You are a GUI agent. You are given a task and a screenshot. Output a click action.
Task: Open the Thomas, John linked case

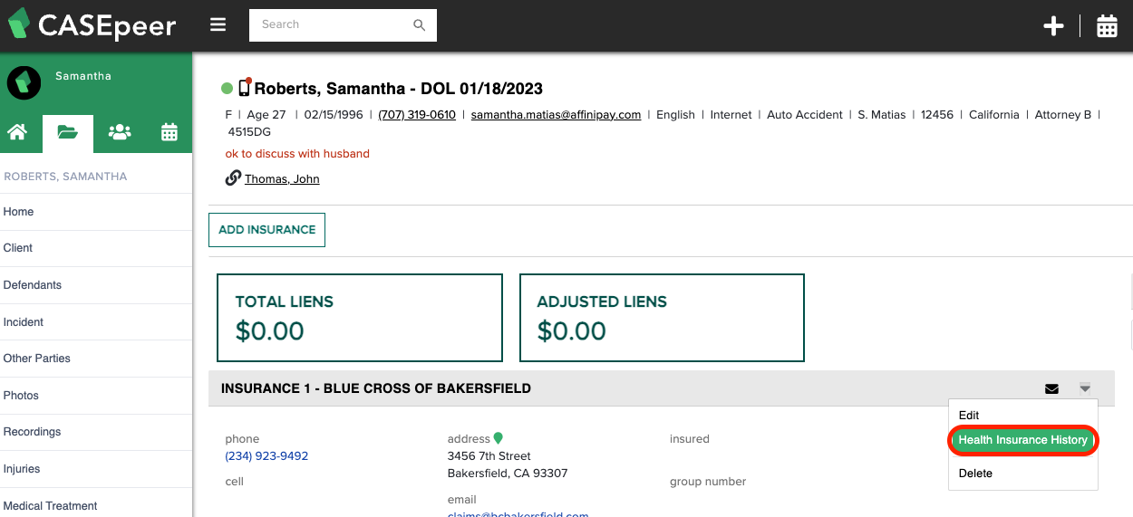click(x=282, y=179)
